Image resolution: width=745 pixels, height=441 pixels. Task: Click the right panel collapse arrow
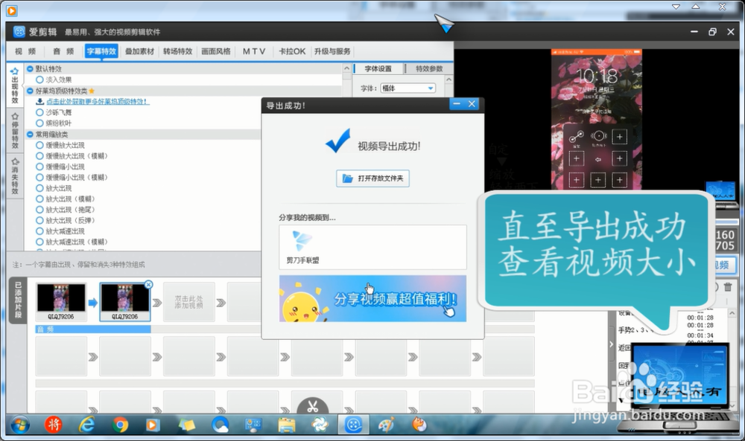click(612, 344)
